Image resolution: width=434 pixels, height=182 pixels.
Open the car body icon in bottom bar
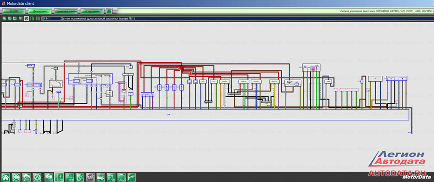[x=101, y=177]
